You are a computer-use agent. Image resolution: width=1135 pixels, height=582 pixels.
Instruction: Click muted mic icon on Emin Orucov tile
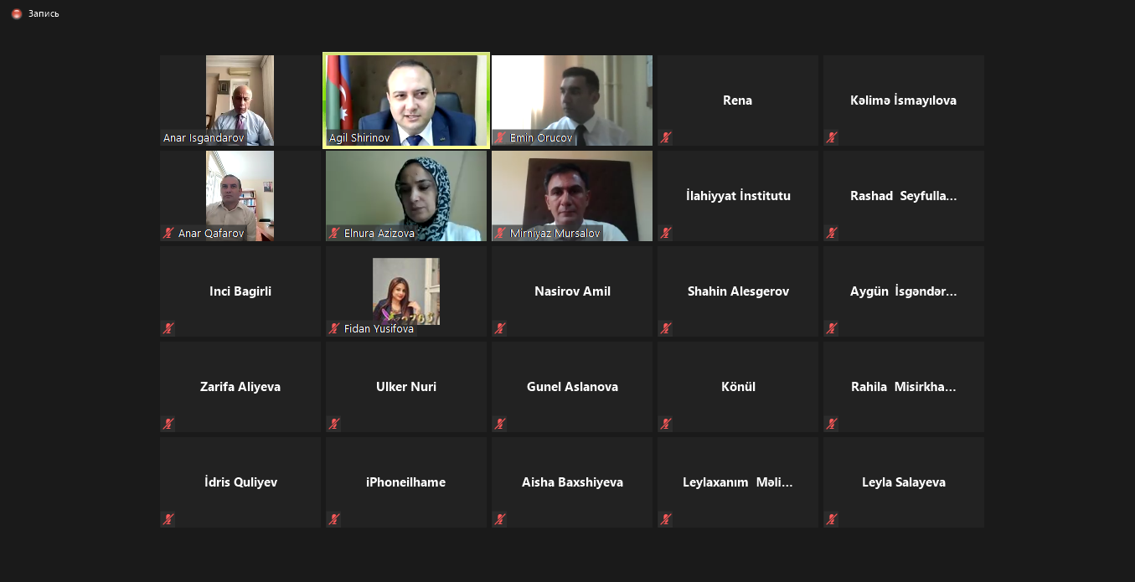[500, 137]
